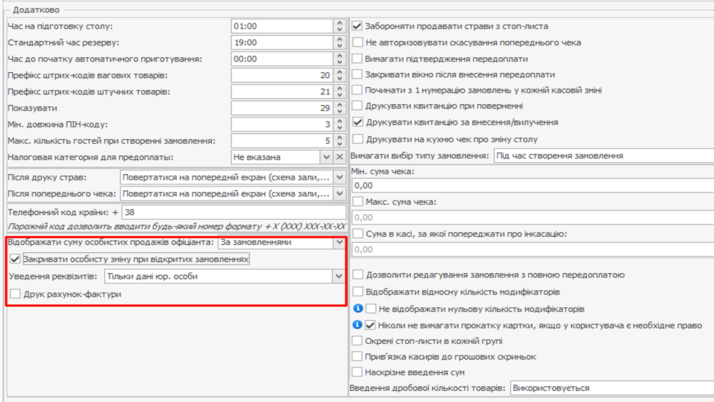Viewport: 714px width, 402px height.
Task: Decrease 'Мін. довжина ПІН-коду' with down arrow
Action: point(340,127)
